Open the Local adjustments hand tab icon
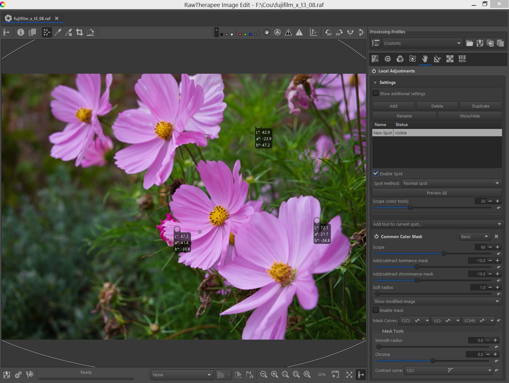 [425, 59]
